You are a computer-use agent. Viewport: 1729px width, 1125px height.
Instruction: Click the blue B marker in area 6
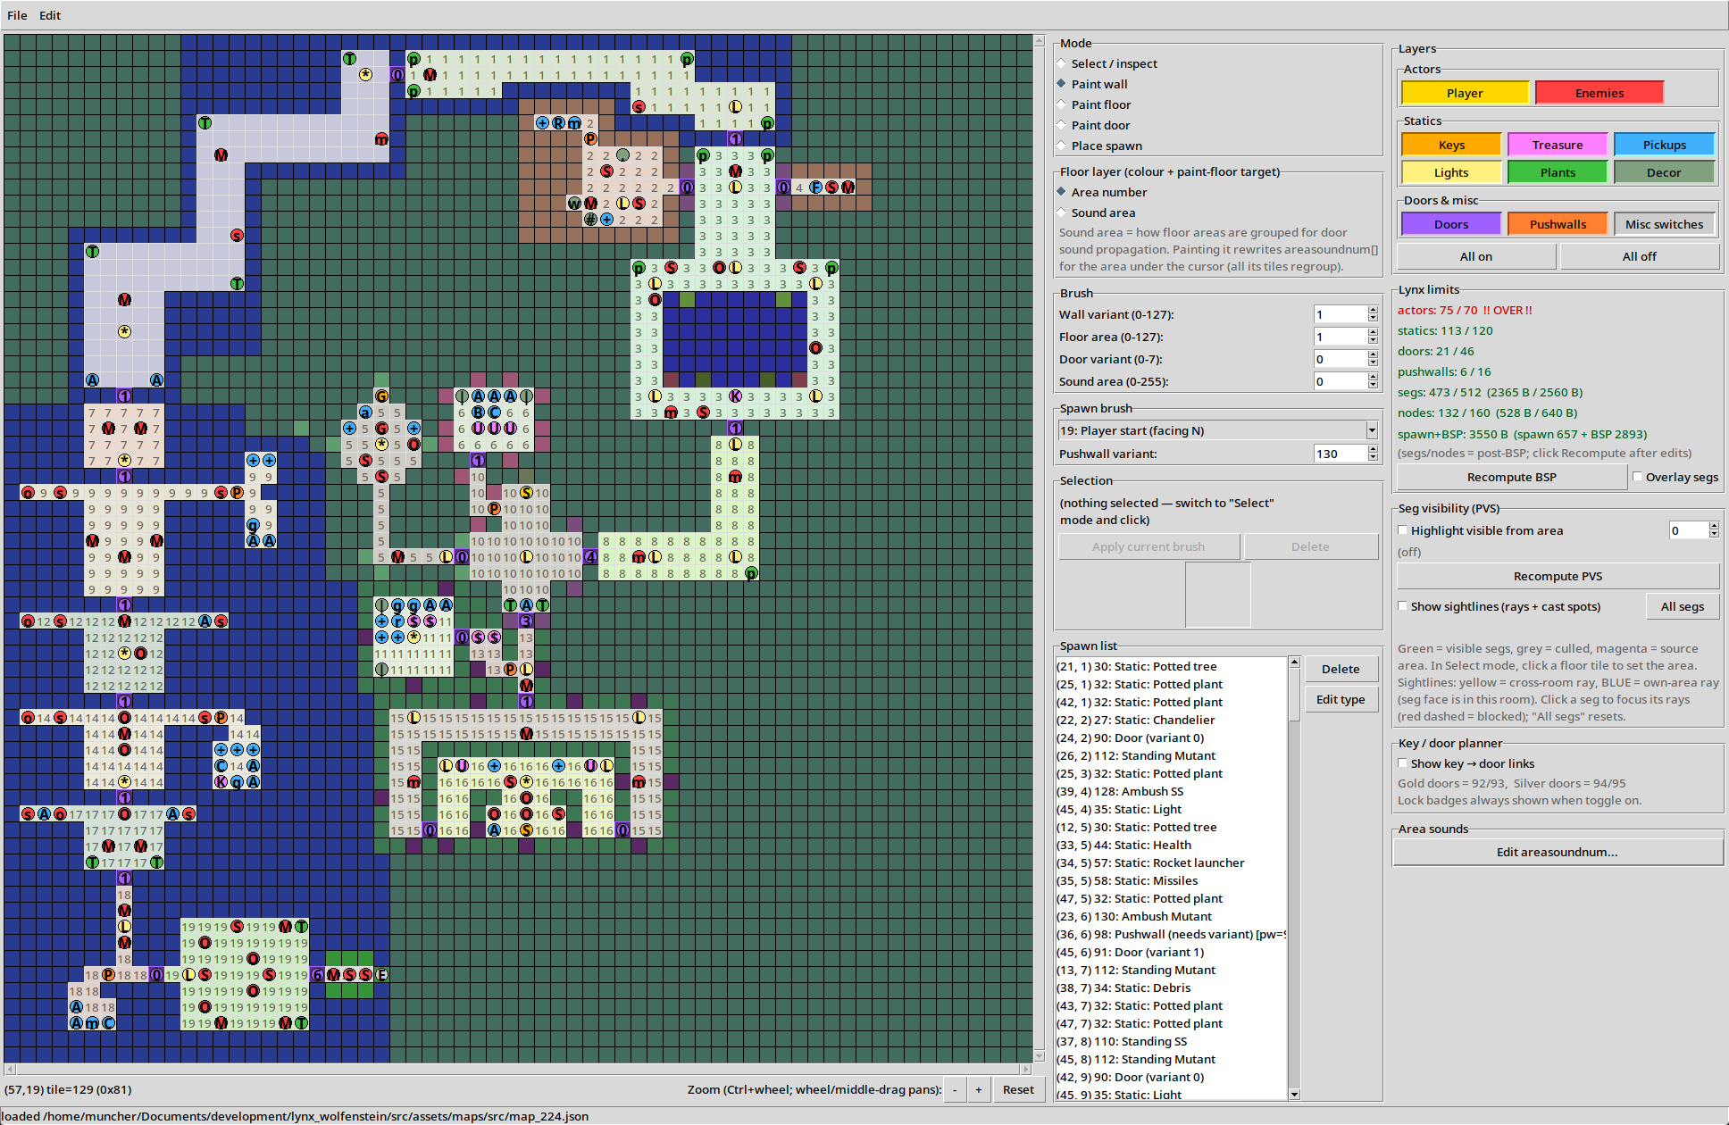pos(478,412)
